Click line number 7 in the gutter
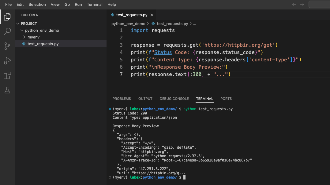 click(x=121, y=74)
